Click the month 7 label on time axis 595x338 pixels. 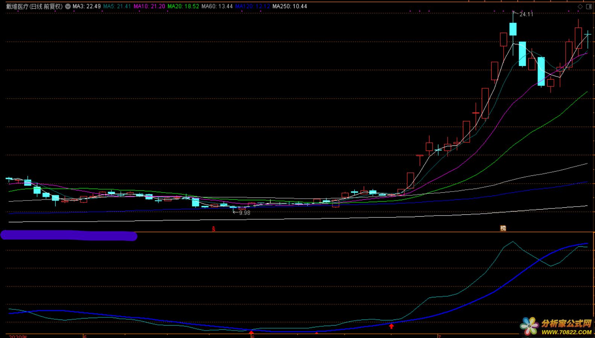tap(439, 336)
